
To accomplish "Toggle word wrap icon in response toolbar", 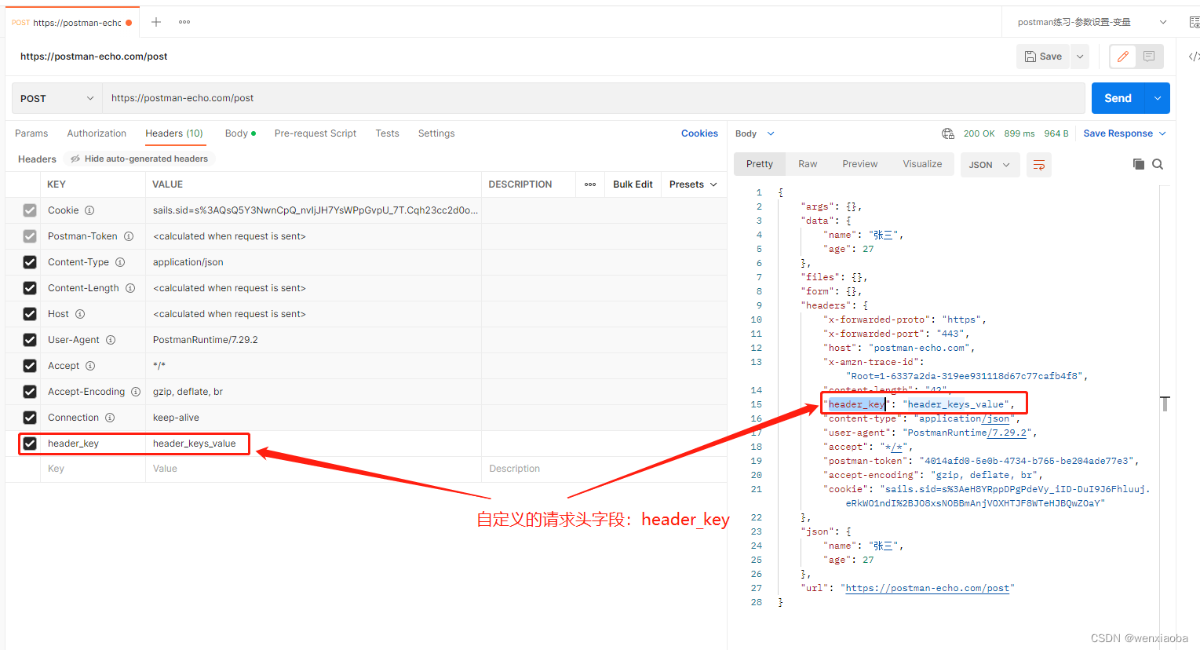I will (1039, 165).
